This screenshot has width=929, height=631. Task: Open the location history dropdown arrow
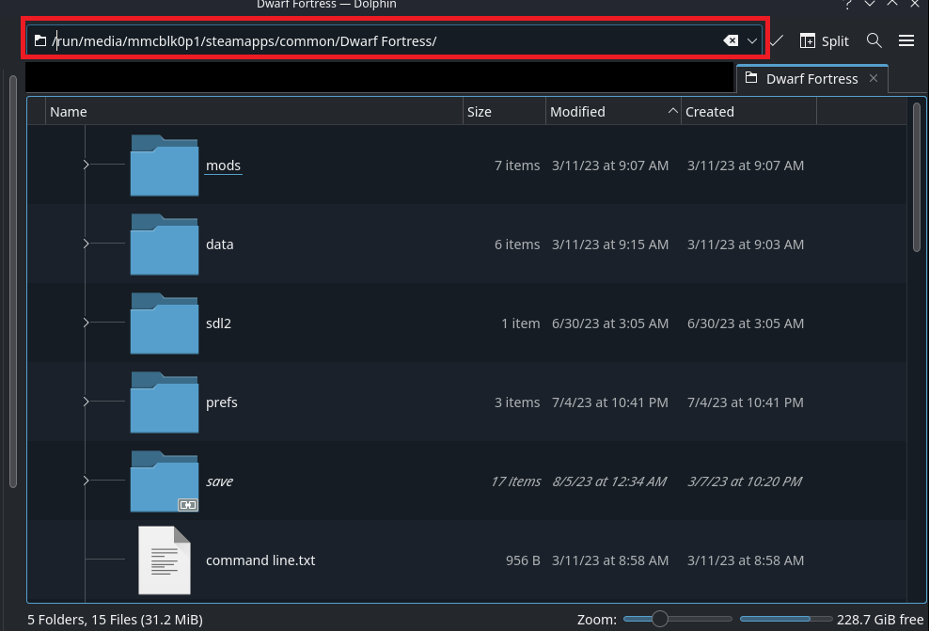[x=752, y=40]
